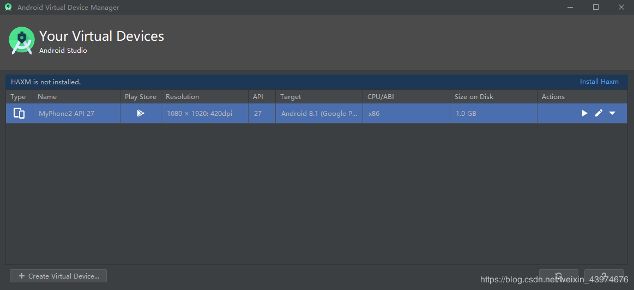This screenshot has width=634, height=290.
Task: Sort by the Play Store column header
Action: pos(140,97)
